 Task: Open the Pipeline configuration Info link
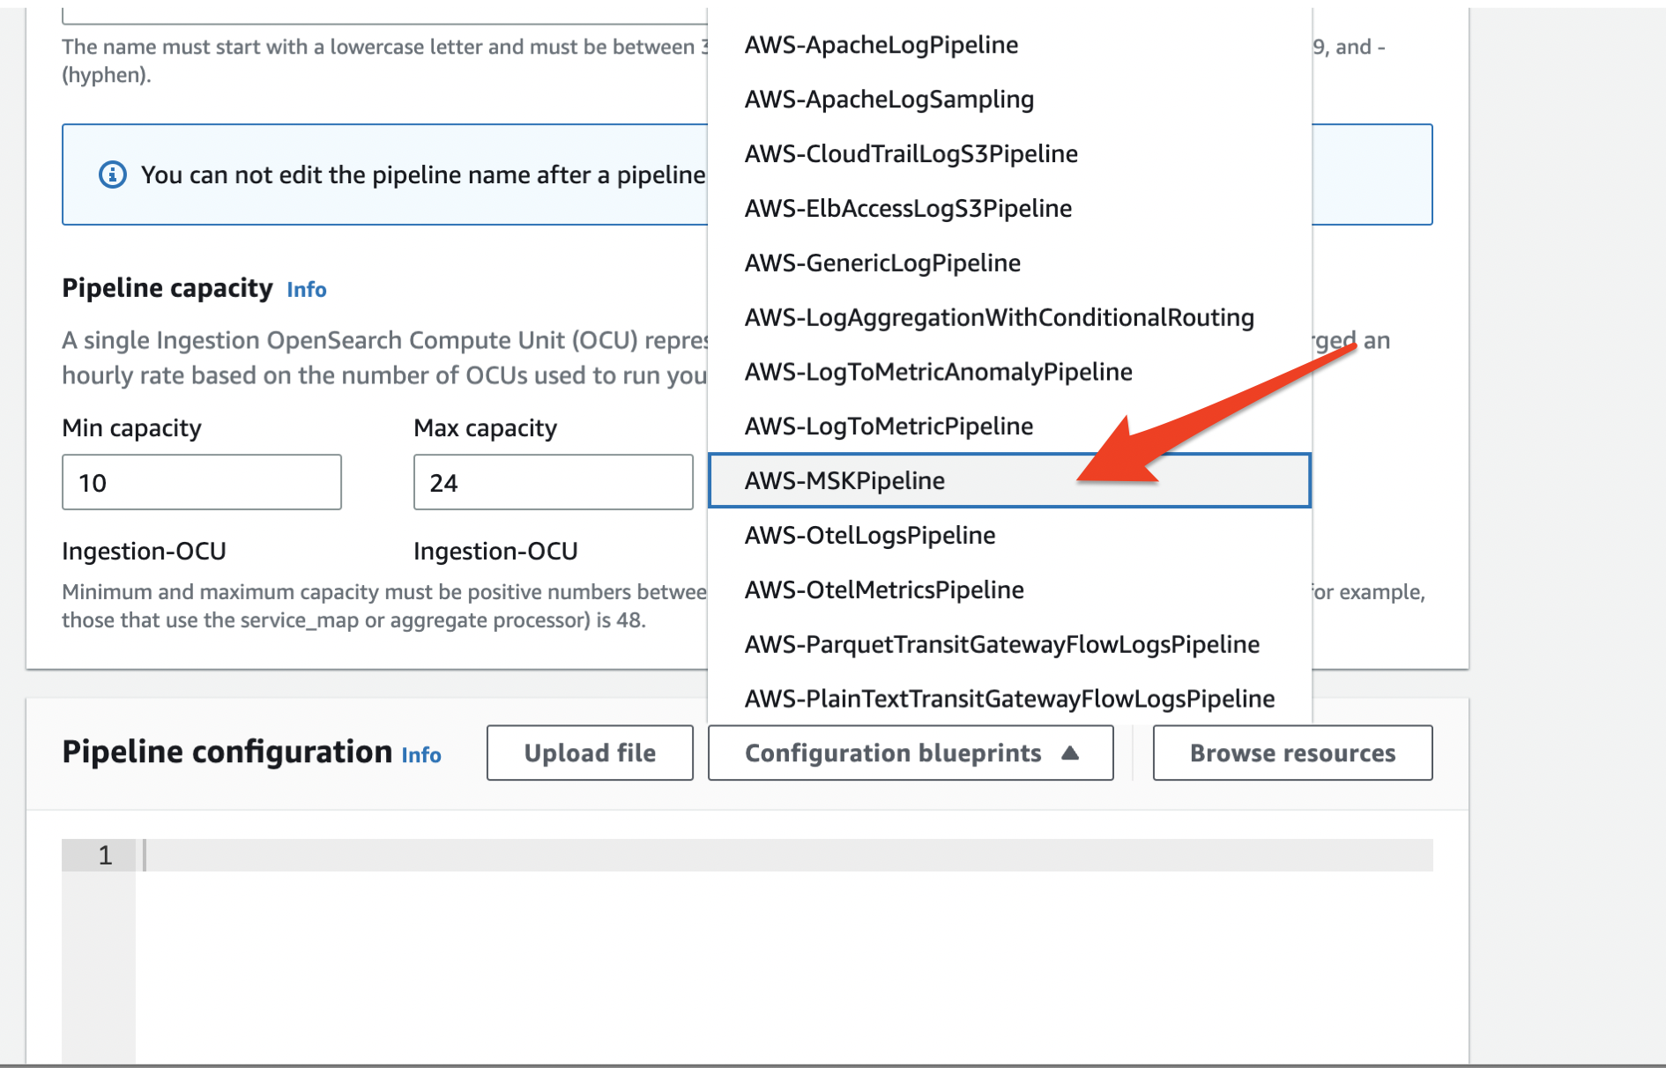[x=421, y=755]
